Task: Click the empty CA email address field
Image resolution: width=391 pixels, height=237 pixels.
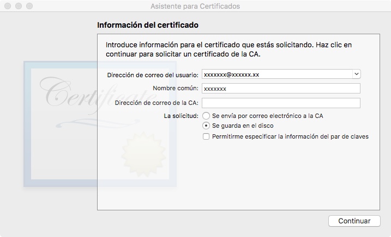Action: (x=281, y=103)
